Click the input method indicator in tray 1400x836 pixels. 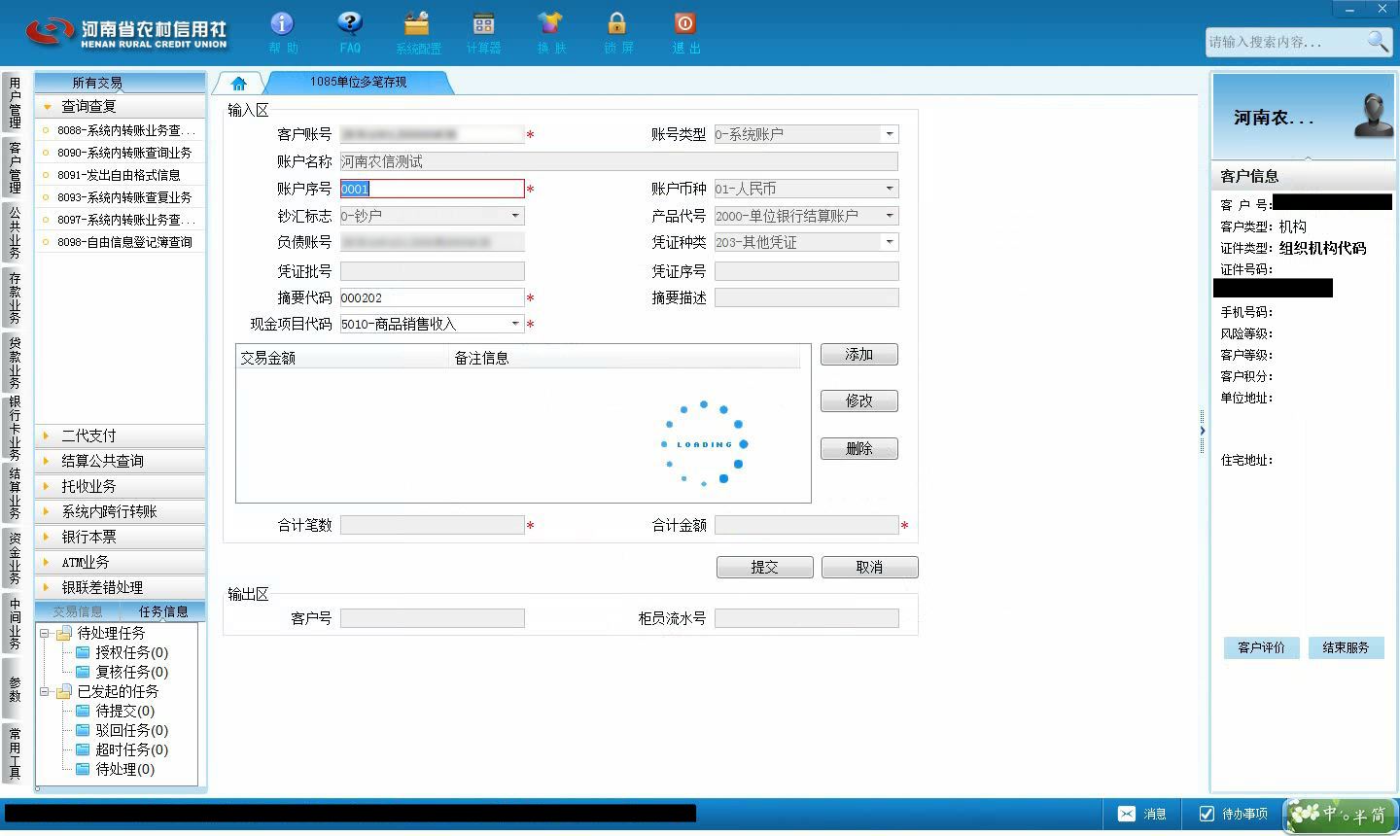(x=1341, y=815)
